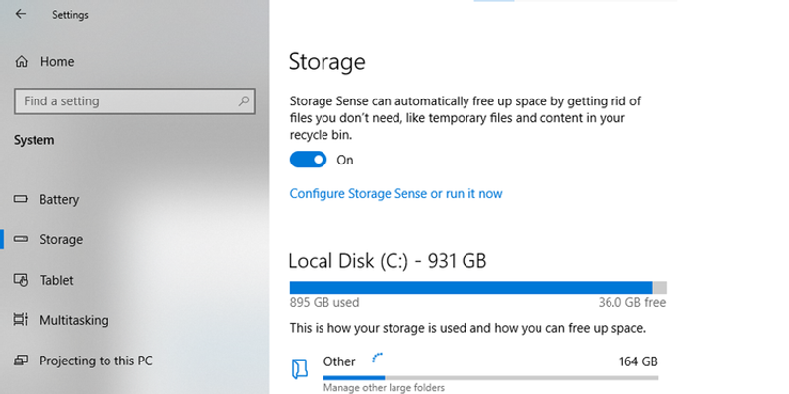Click the Storage drive icon in sidebar
Image resolution: width=789 pixels, height=394 pixels.
20,239
